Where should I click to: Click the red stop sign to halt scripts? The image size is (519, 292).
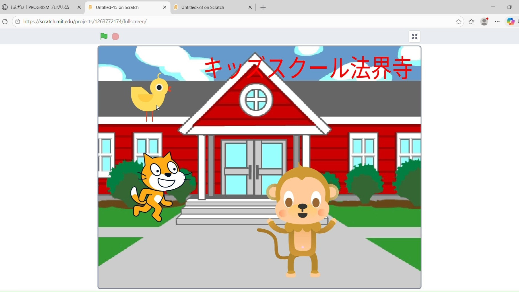(x=115, y=36)
